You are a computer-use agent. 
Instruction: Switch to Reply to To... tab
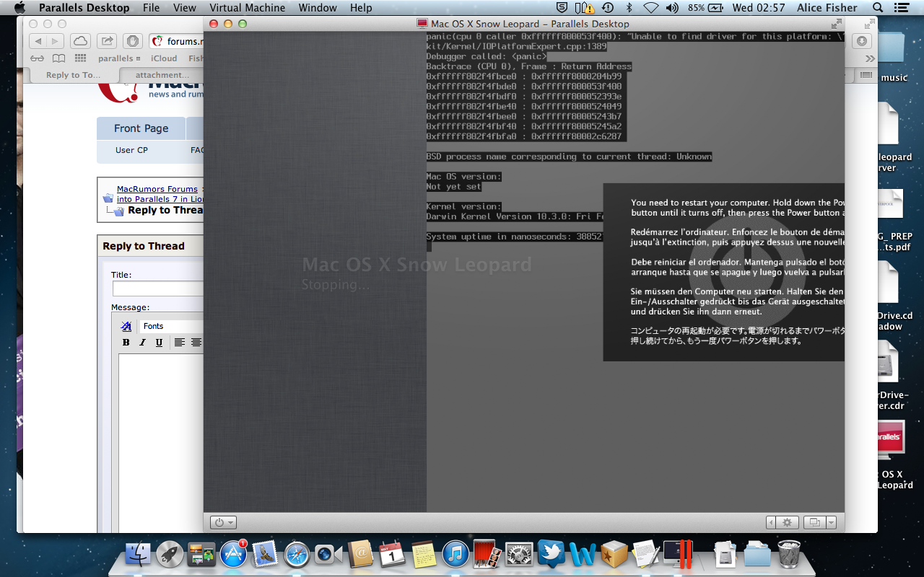coord(74,75)
